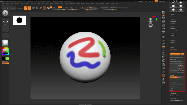
Task: Open the Render menu
Action: [x=78, y=3]
